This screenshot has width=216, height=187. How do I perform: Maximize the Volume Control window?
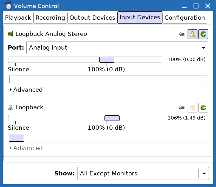tap(196, 6)
